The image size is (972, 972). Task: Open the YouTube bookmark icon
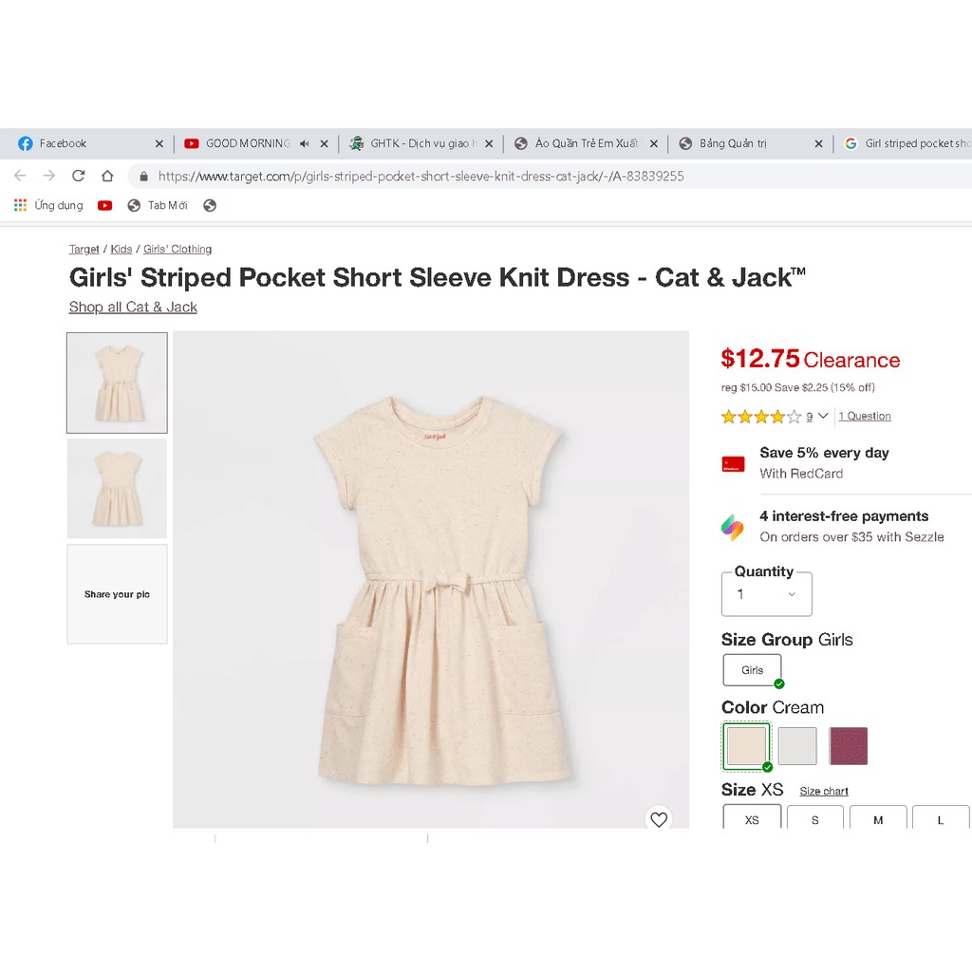[104, 205]
